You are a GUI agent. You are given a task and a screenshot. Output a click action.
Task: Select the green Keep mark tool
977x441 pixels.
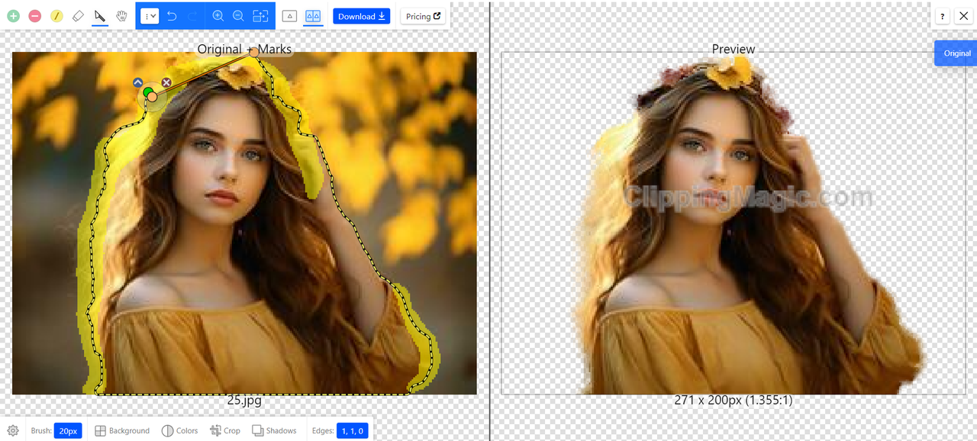(13, 16)
